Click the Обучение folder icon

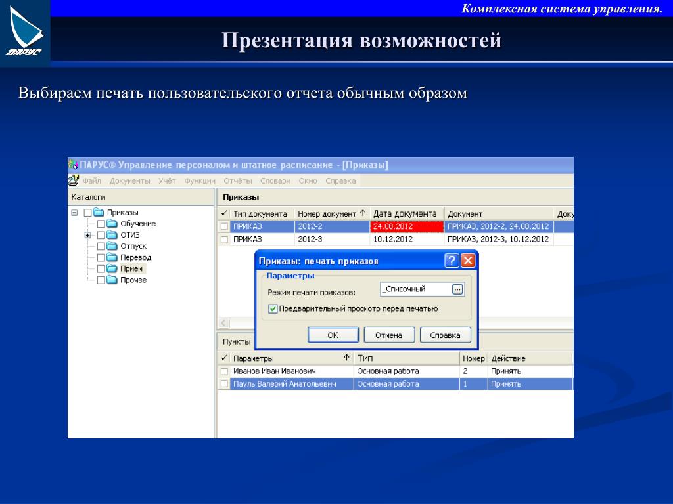pyautogui.click(x=112, y=224)
